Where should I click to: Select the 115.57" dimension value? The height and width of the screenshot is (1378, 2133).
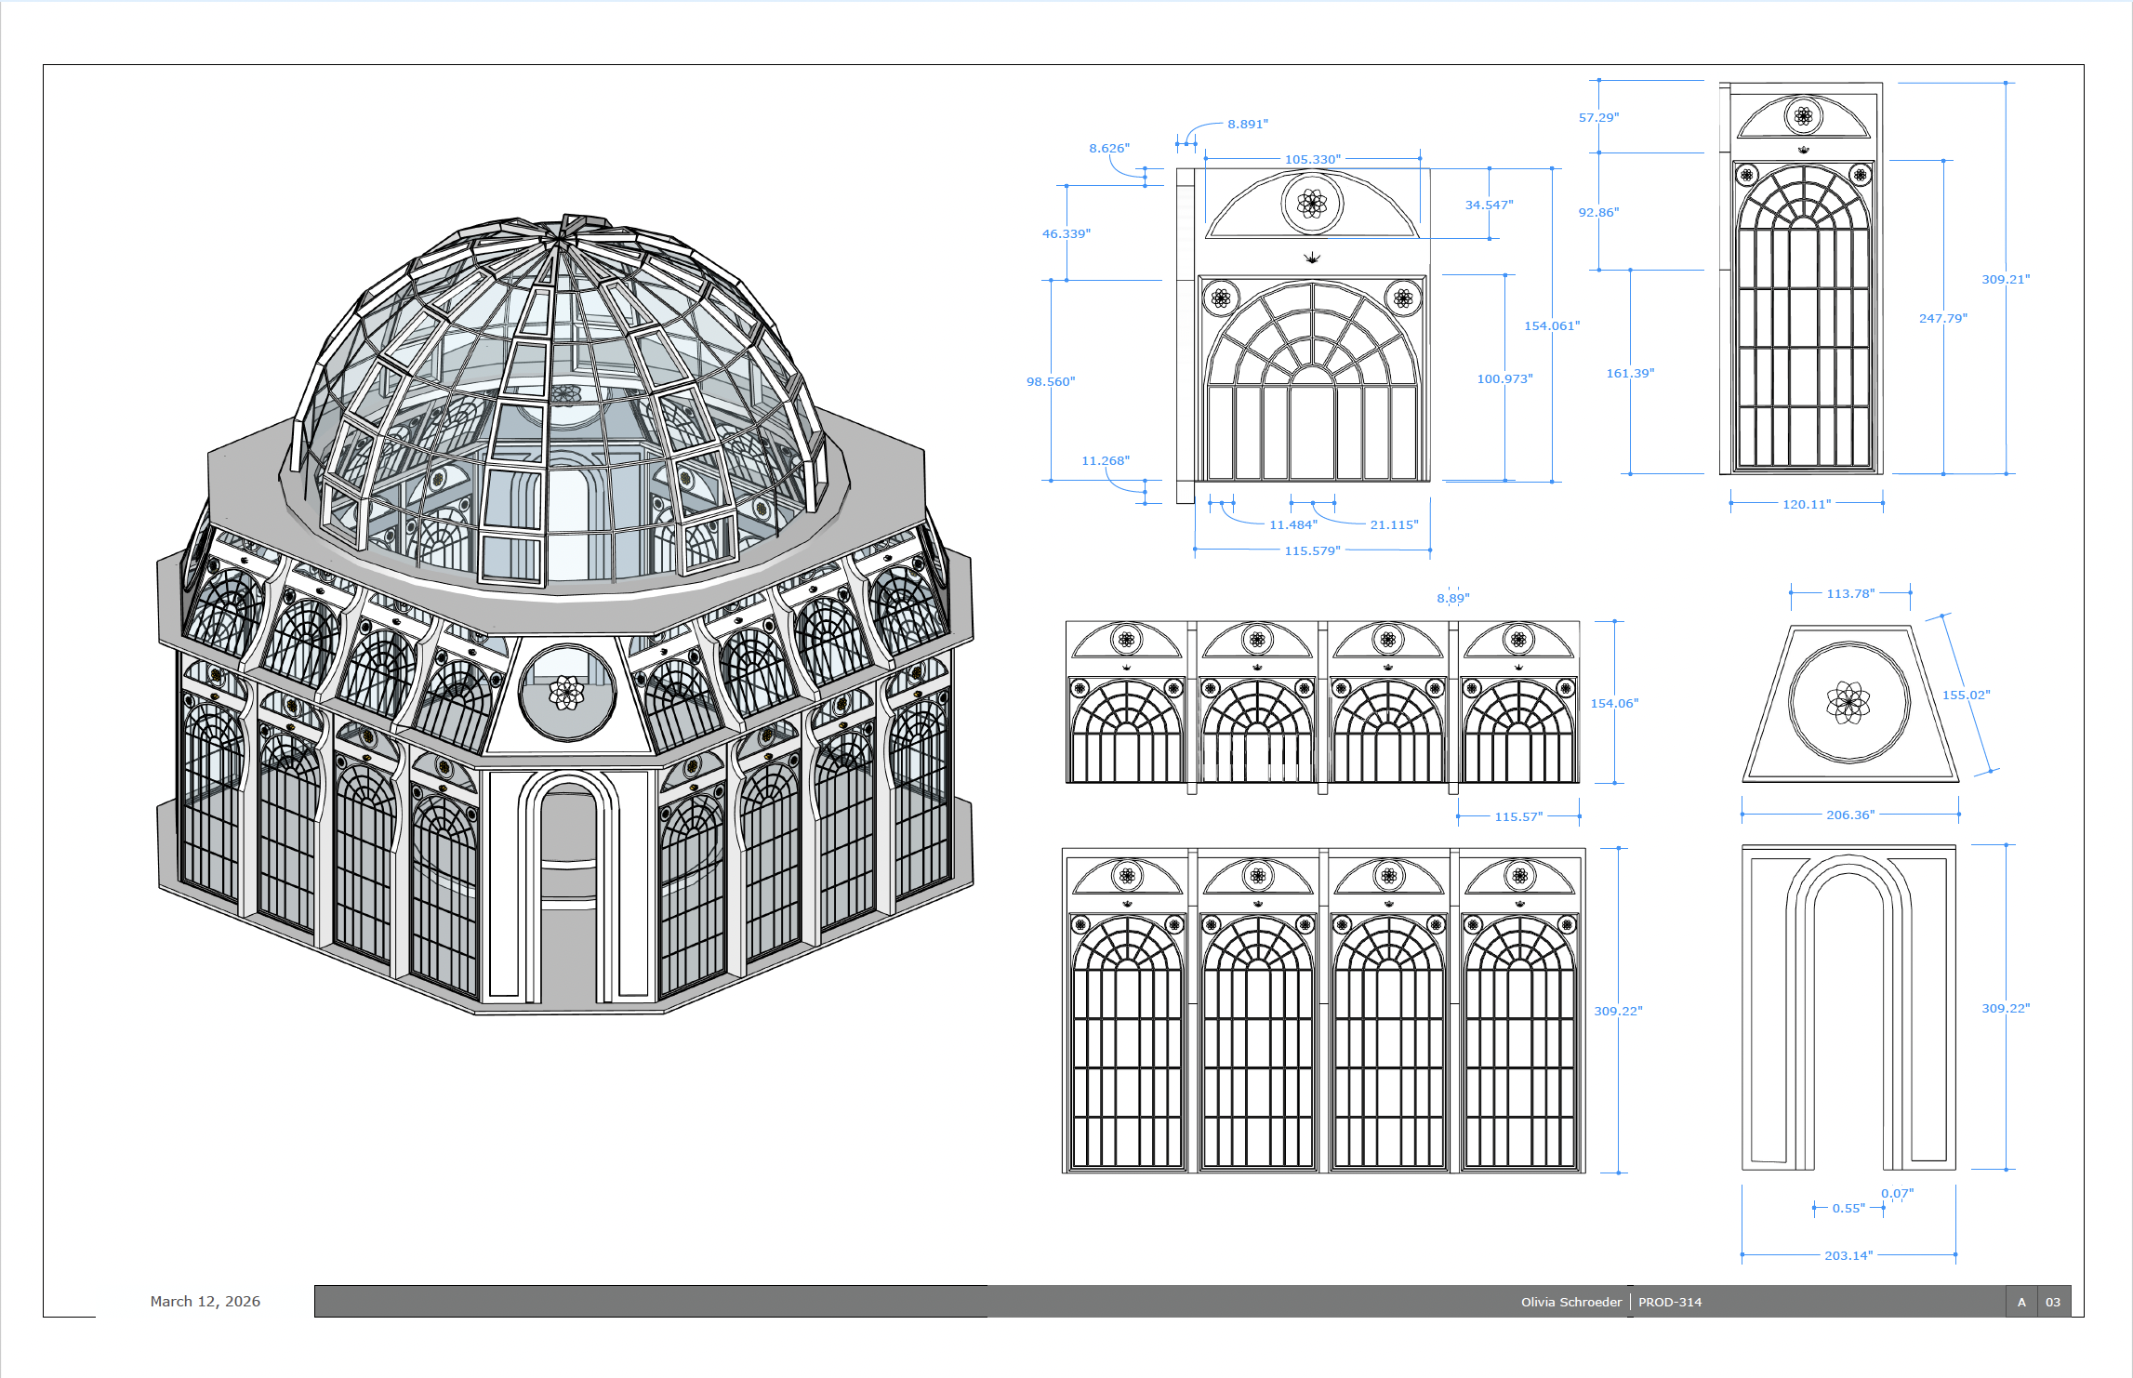pos(1518,816)
